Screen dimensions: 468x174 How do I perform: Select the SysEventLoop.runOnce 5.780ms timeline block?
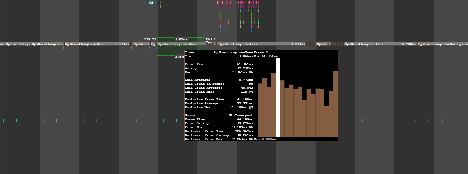380,44
